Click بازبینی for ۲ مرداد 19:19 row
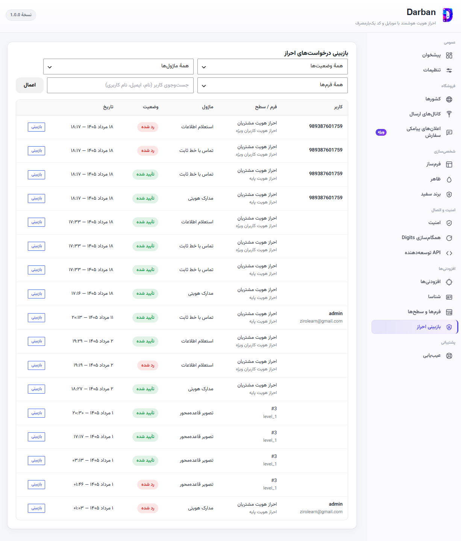The height and width of the screenshot is (541, 461). click(36, 365)
